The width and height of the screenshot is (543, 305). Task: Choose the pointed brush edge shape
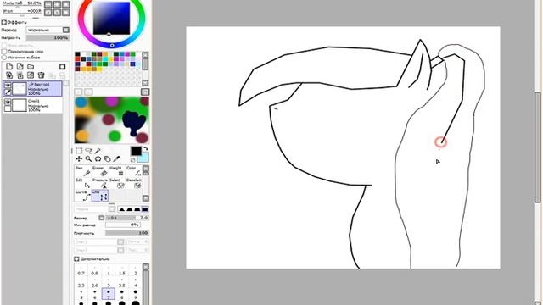pos(121,209)
